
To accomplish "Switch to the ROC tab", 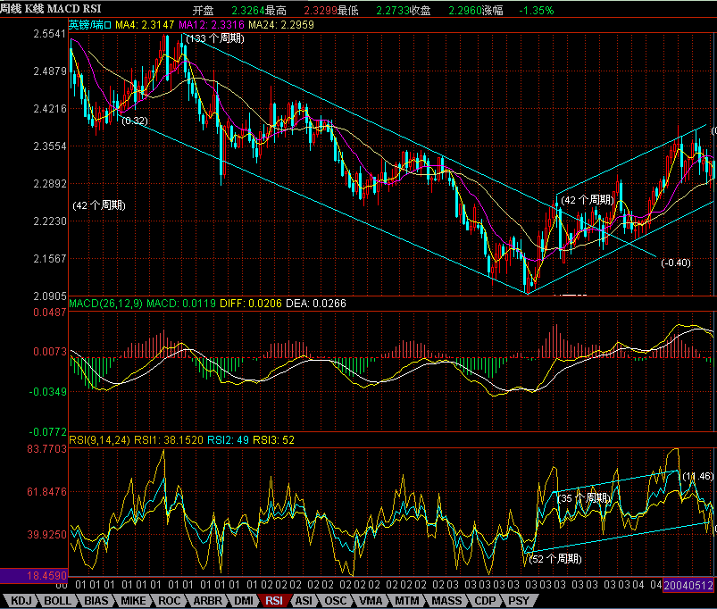I will click(173, 601).
